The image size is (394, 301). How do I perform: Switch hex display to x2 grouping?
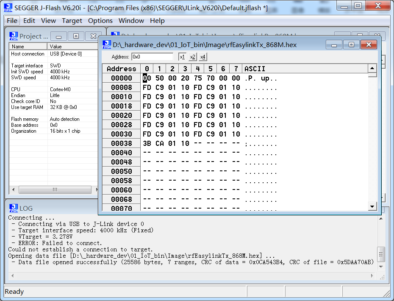pos(192,56)
